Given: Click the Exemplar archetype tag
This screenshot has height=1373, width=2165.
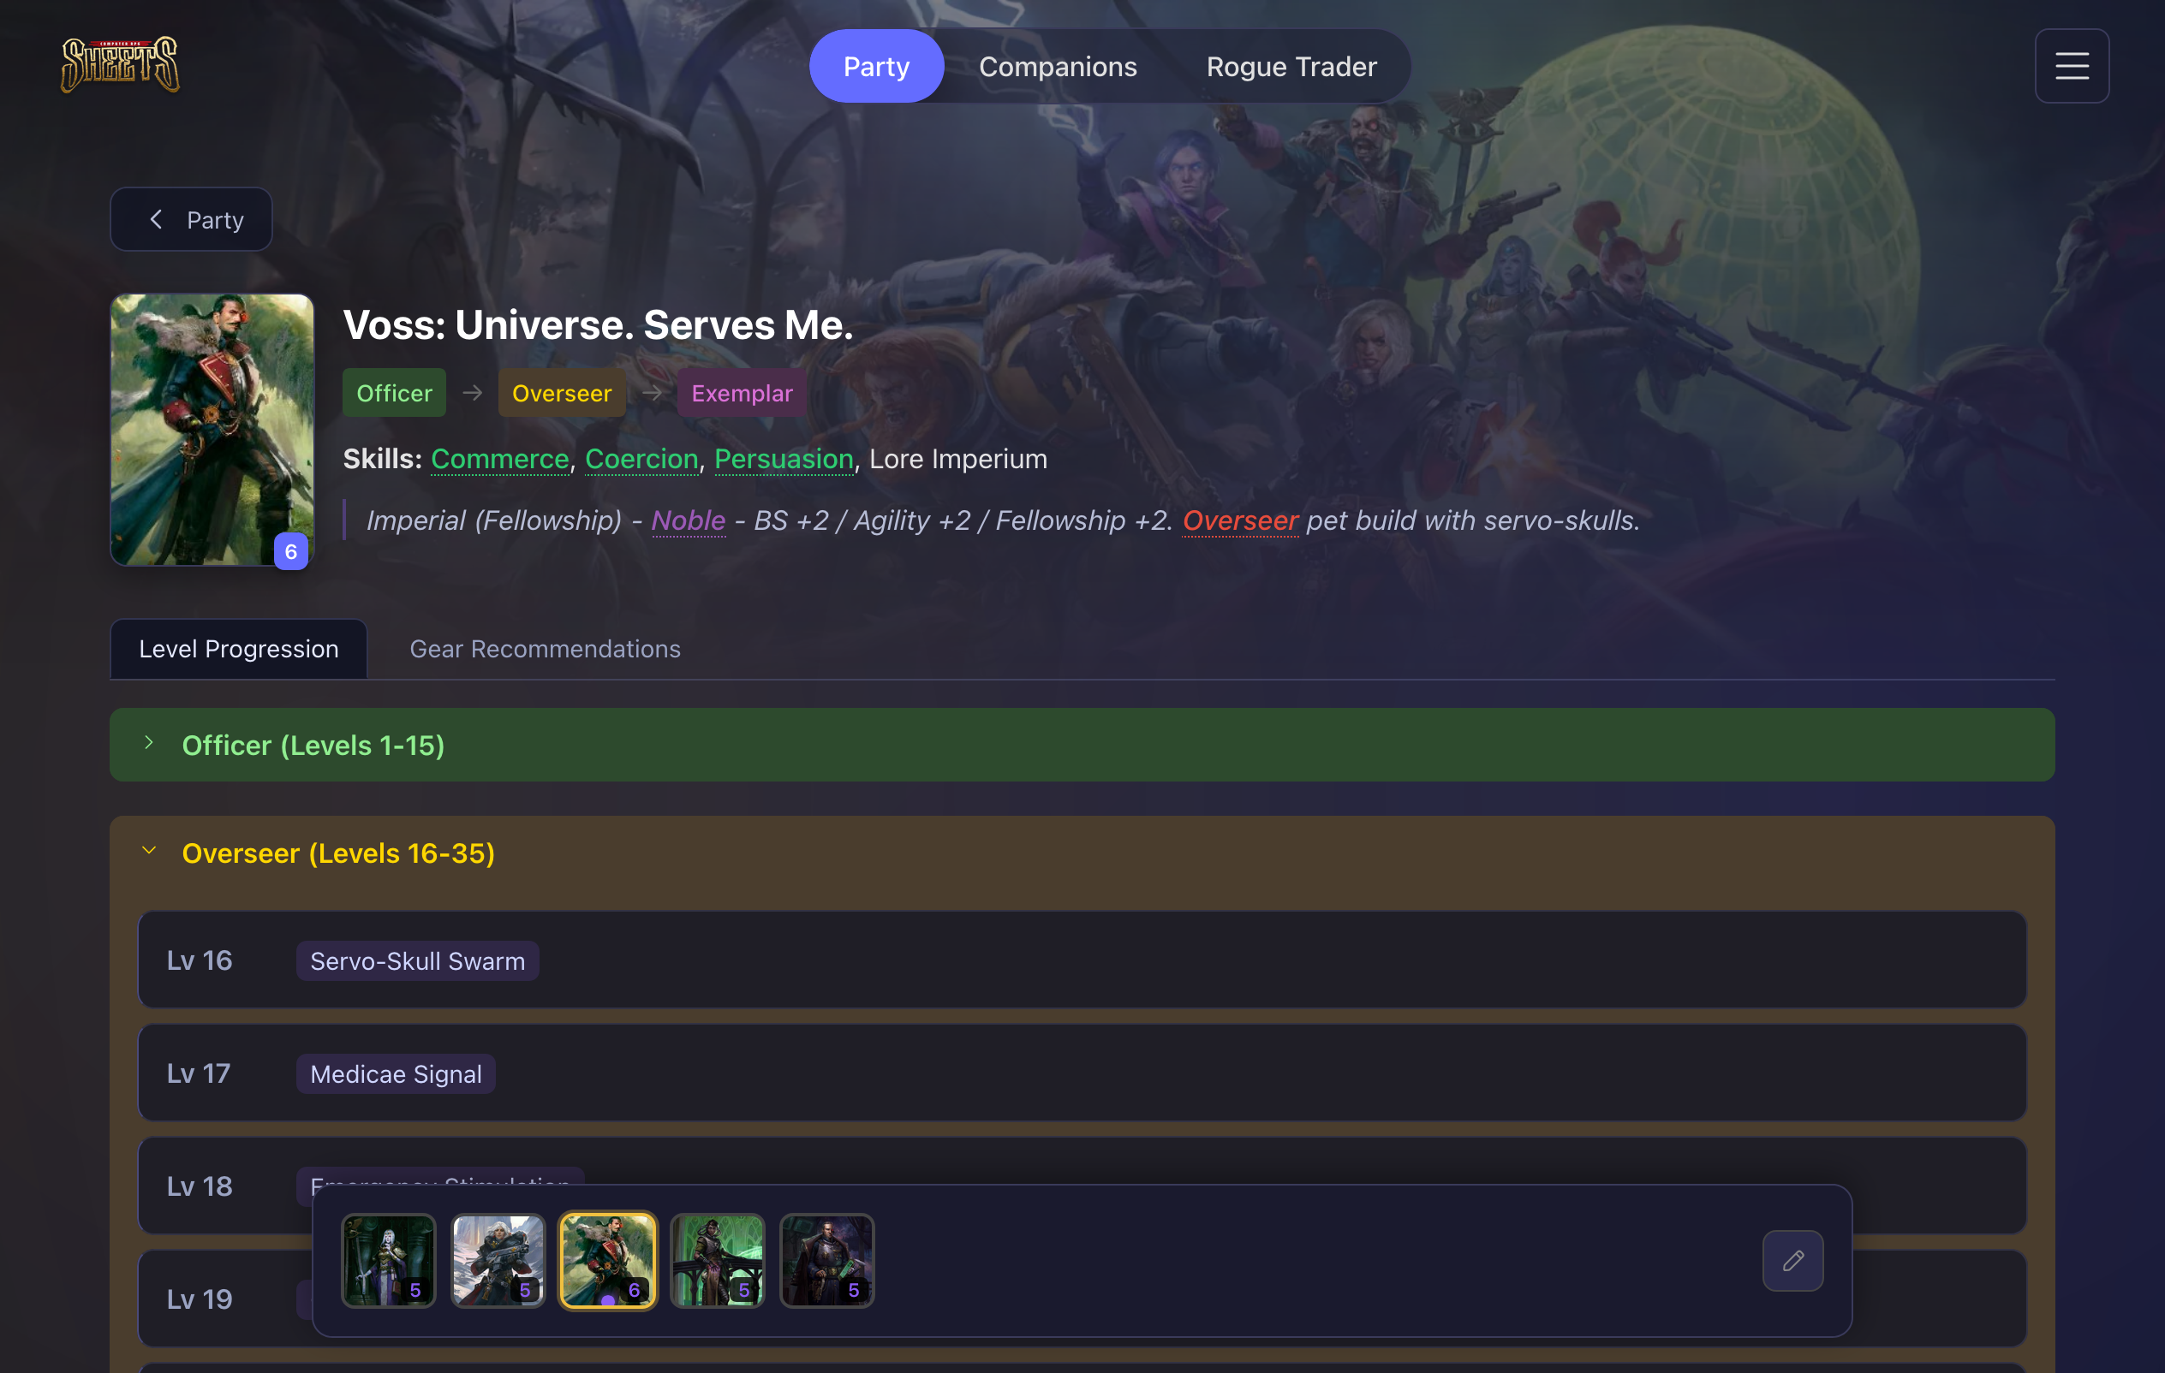Looking at the screenshot, I should 741,393.
